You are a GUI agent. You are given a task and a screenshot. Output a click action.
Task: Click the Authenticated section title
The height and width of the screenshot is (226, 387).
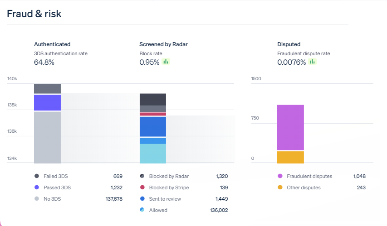click(52, 44)
